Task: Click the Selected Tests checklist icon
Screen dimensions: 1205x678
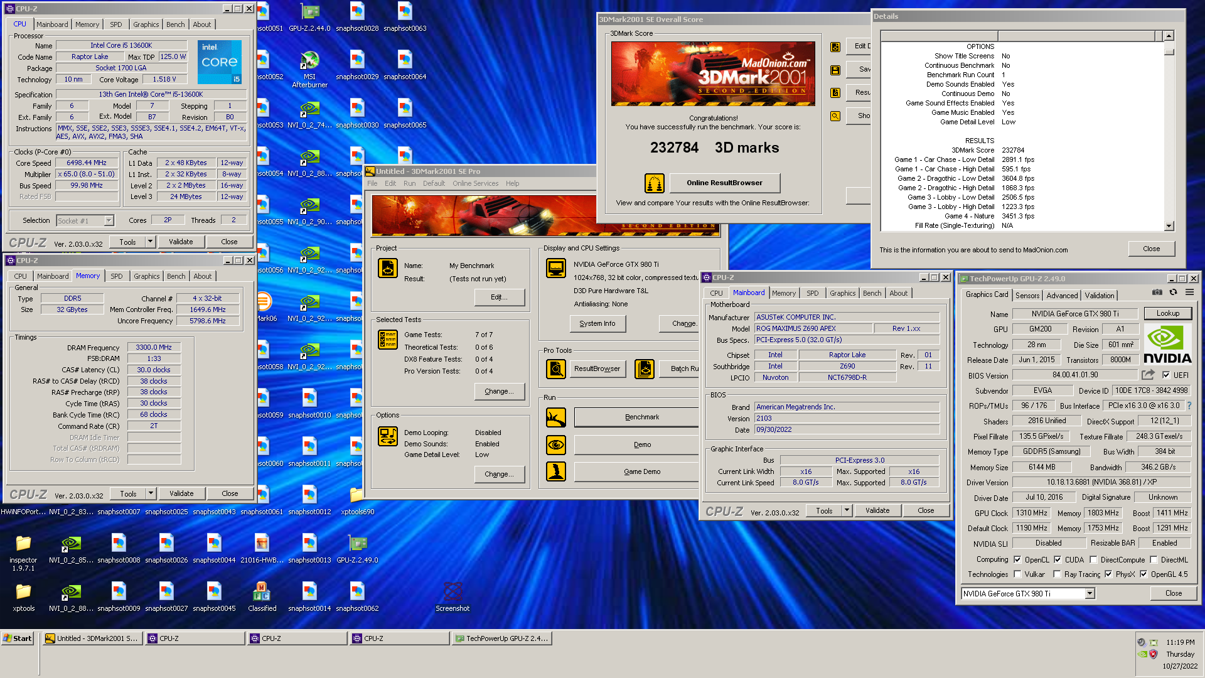Action: (x=388, y=340)
